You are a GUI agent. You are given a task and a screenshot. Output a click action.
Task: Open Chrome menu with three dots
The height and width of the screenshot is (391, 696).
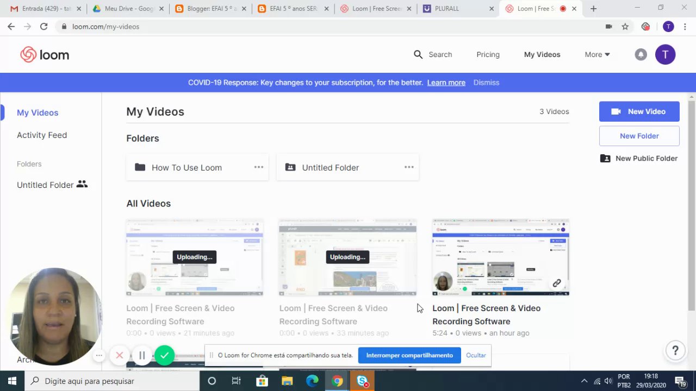(685, 26)
